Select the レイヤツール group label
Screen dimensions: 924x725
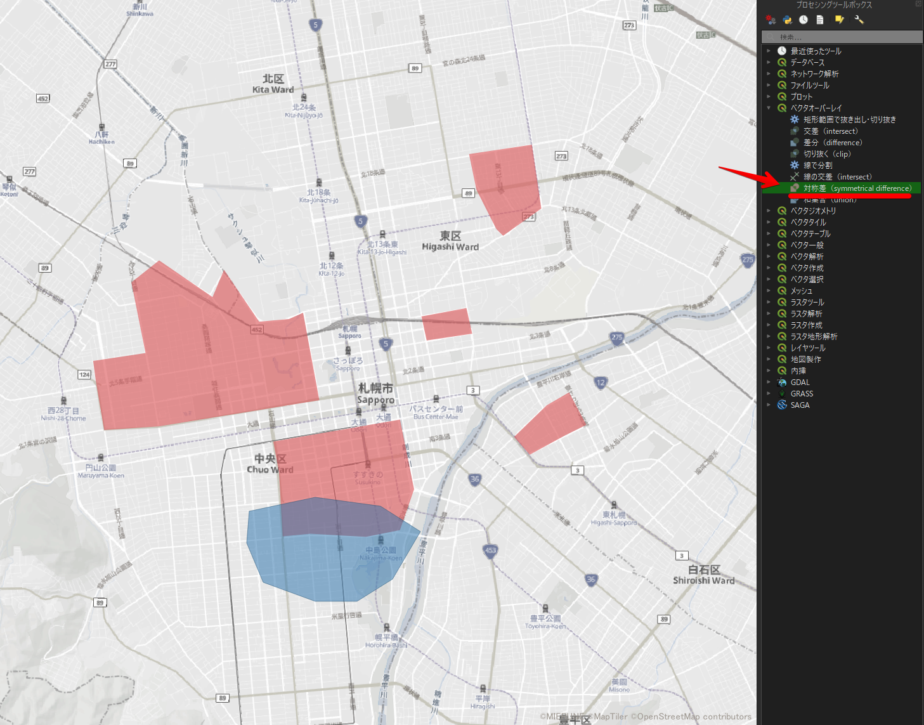point(808,348)
